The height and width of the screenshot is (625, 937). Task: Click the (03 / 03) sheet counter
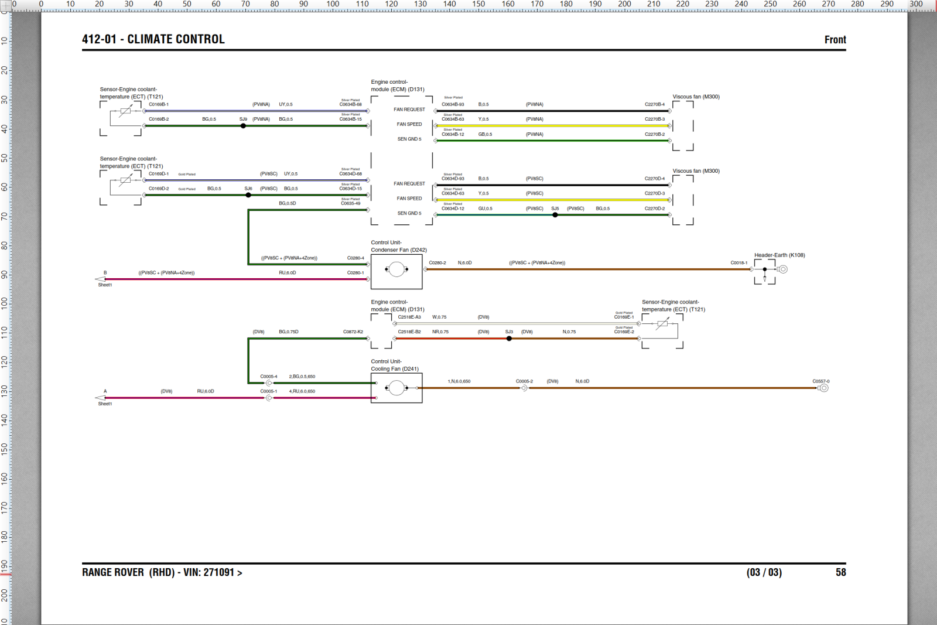point(764,572)
